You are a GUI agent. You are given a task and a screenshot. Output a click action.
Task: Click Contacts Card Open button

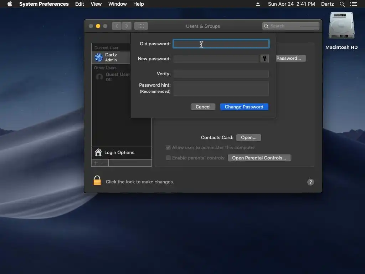(x=248, y=137)
